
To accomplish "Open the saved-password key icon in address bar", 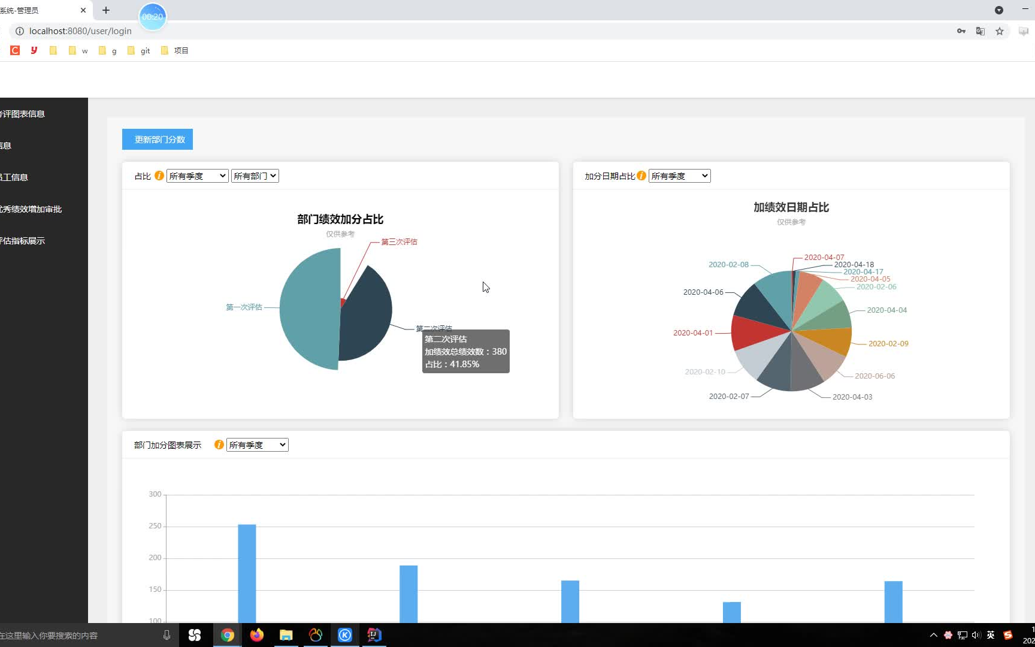I will point(961,31).
